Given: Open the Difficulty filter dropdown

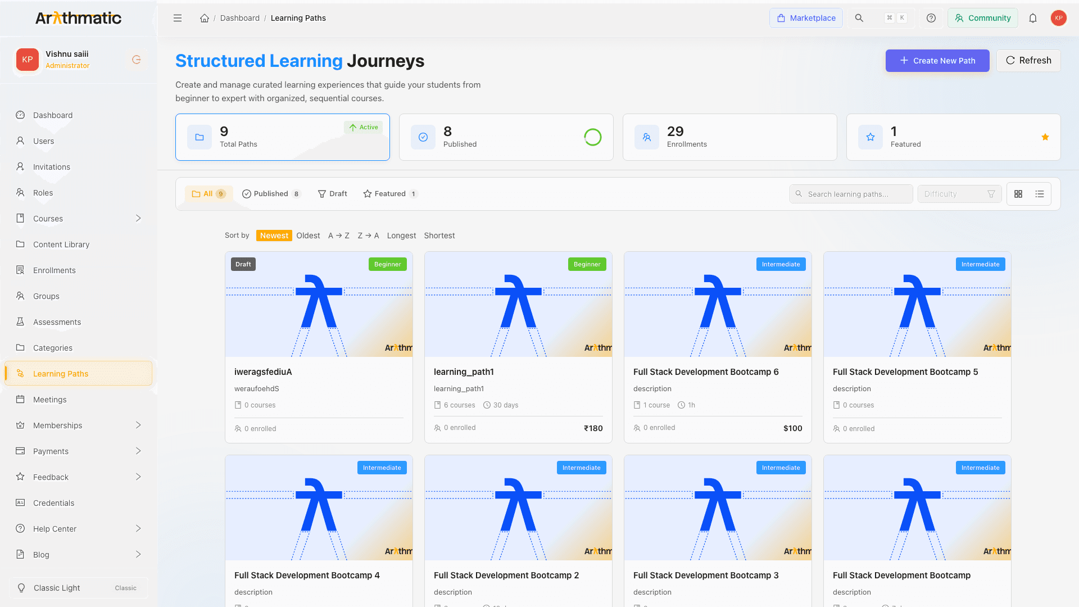Looking at the screenshot, I should [959, 194].
